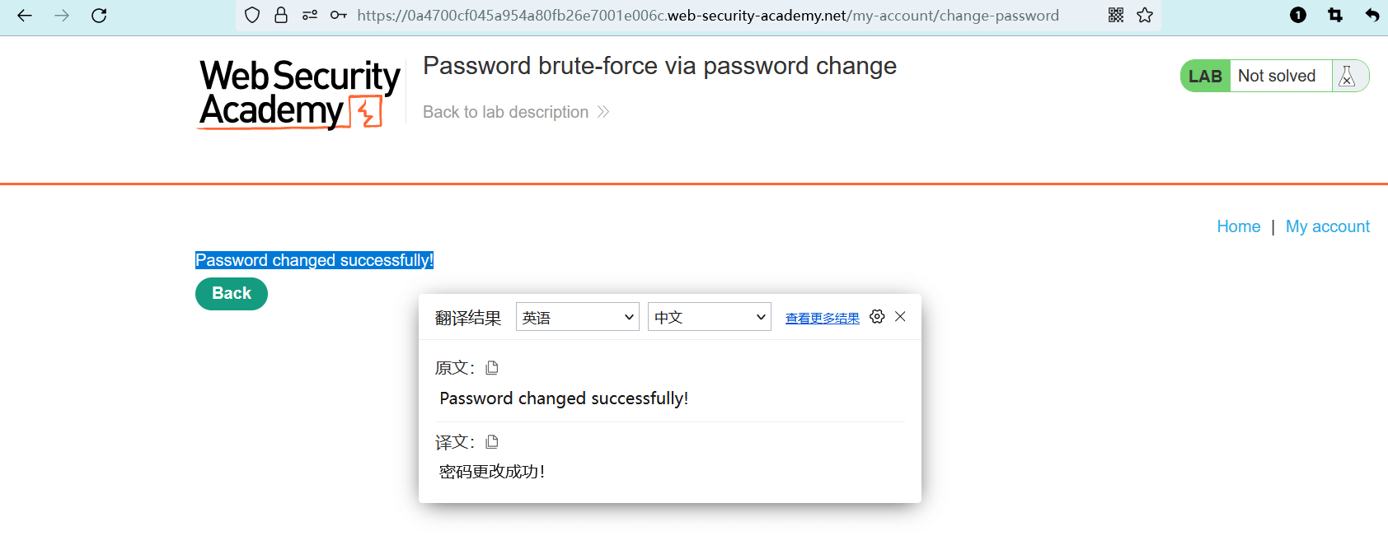Click the crop screenshot icon in toolbar
Screen dimensions: 1388x545
pyautogui.click(x=1335, y=16)
